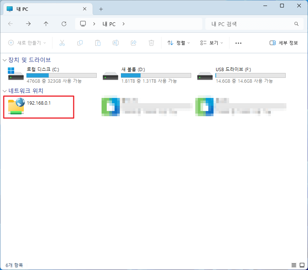Click the Cut icon in the toolbar
Viewport: 308px width, 270px height.
[x=62, y=43]
